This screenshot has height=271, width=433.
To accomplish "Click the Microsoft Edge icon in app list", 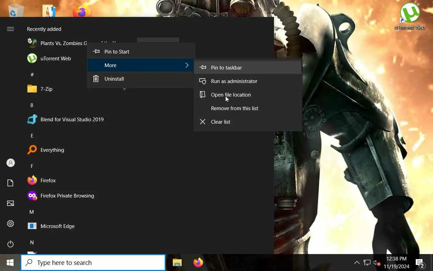I will tap(32, 226).
